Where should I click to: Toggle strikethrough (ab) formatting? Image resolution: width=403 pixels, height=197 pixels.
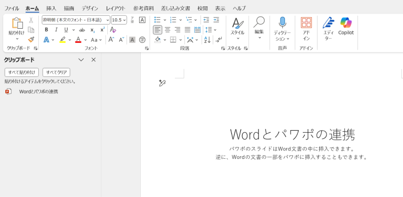pyautogui.click(x=82, y=30)
